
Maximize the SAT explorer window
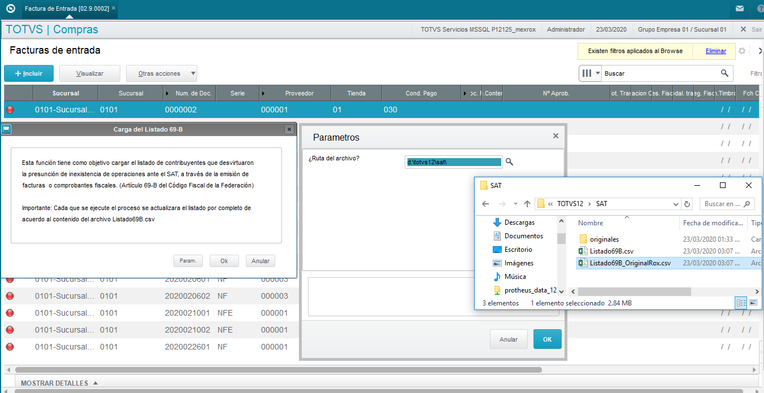(x=723, y=185)
